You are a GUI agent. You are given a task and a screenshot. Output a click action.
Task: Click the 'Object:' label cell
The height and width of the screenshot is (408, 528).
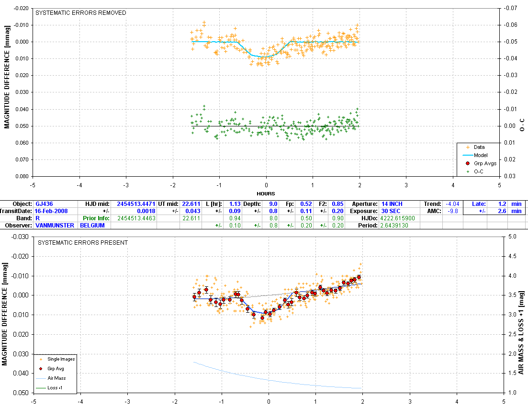pos(22,204)
